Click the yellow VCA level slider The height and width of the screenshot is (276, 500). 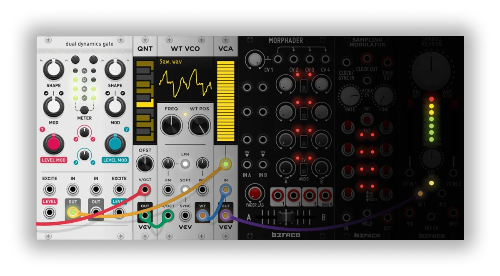point(226,101)
